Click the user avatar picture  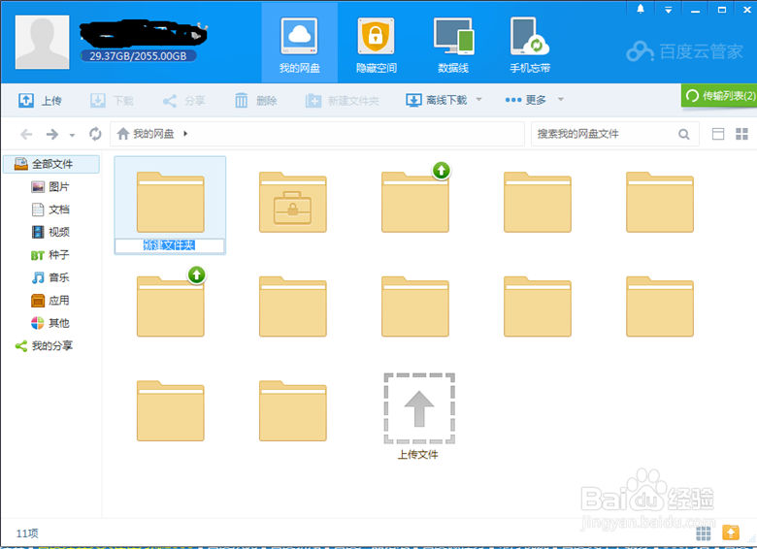(42, 42)
